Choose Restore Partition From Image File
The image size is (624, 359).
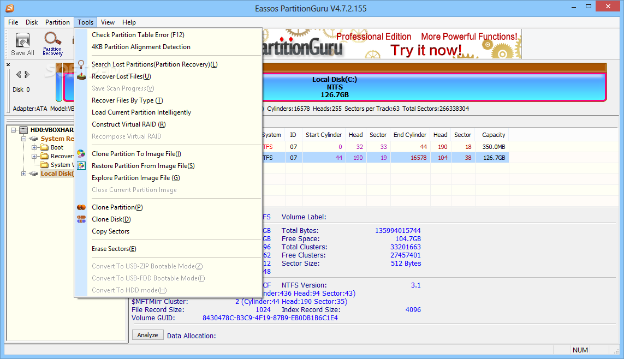point(143,166)
